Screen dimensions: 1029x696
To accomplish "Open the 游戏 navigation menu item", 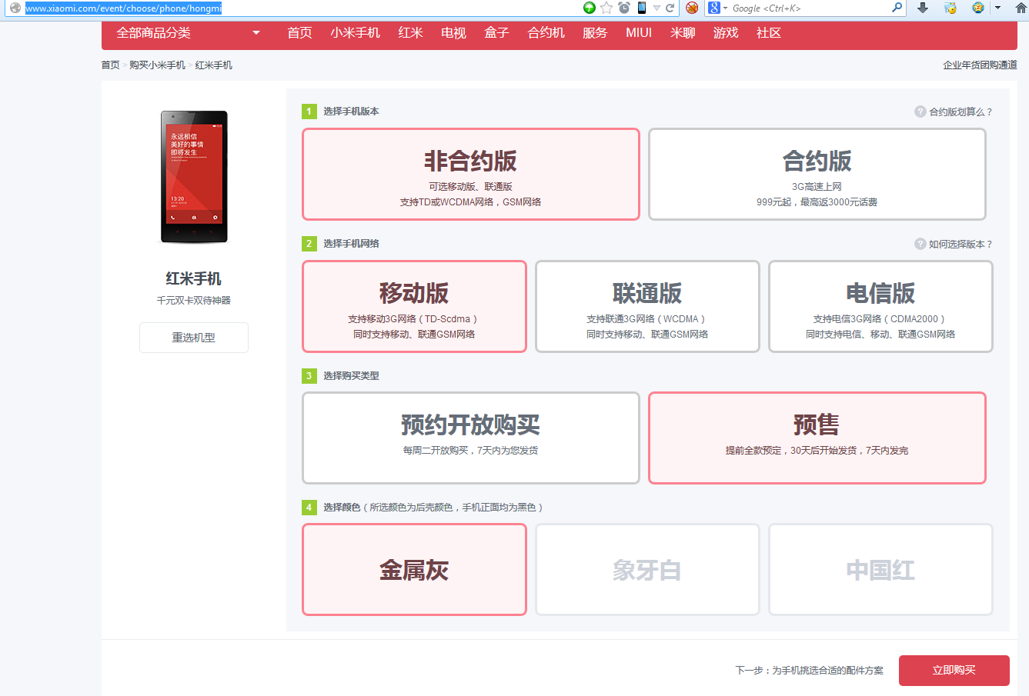I will [726, 33].
